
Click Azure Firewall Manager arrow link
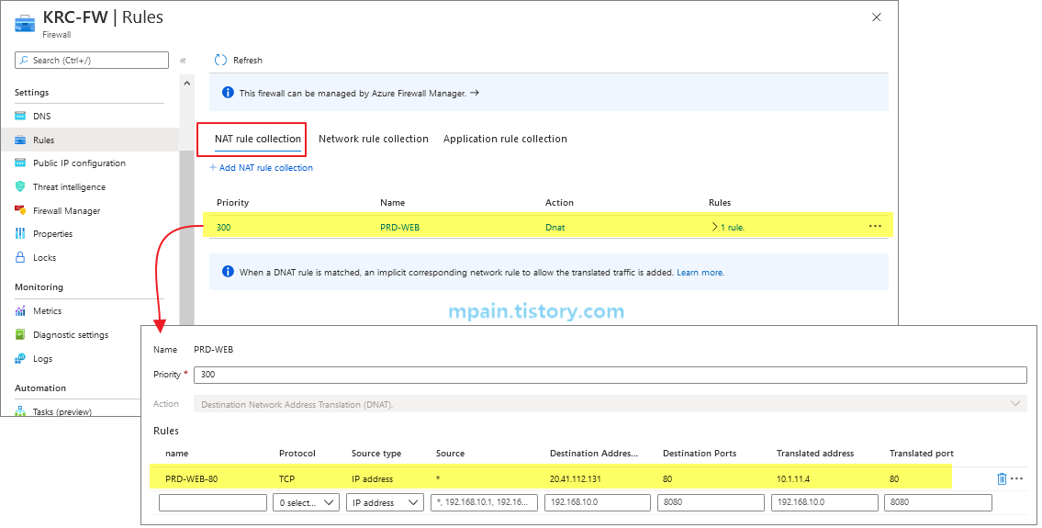click(475, 93)
